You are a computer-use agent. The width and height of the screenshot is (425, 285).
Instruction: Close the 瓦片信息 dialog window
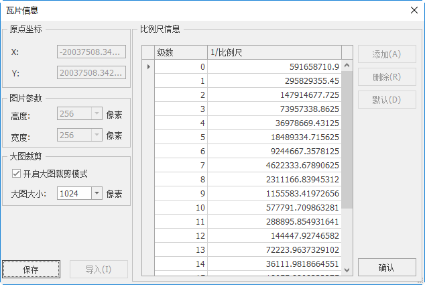(x=414, y=10)
